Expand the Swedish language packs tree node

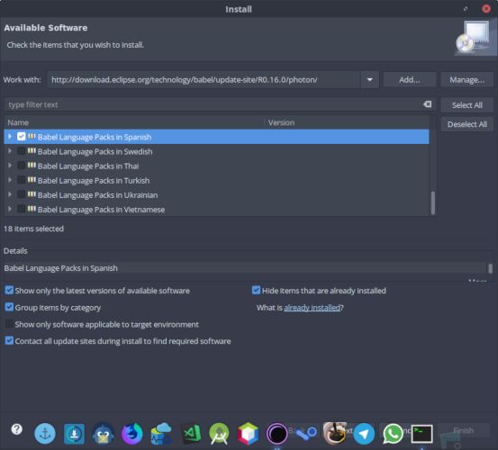click(x=10, y=151)
